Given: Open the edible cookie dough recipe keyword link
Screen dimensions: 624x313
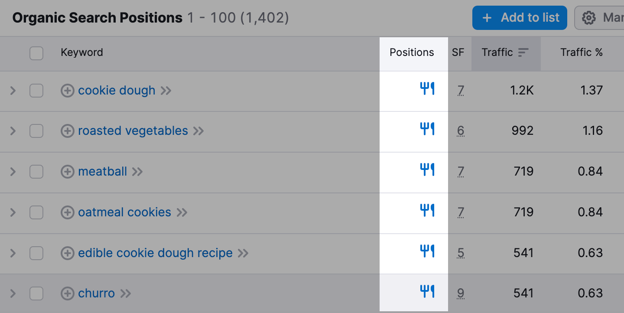Looking at the screenshot, I should (155, 253).
